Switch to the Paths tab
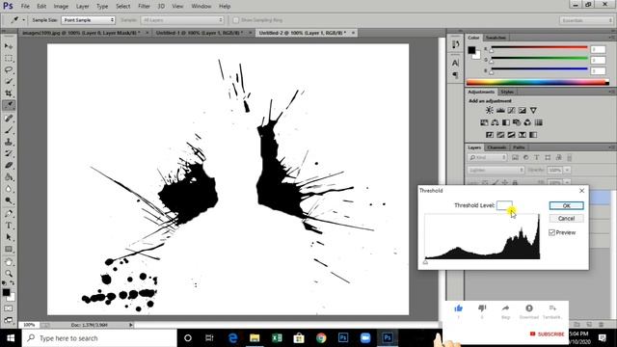 point(519,147)
